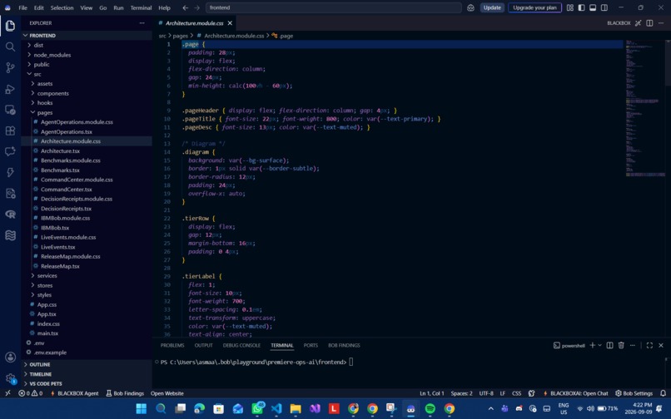This screenshot has width=671, height=419.
Task: Expand the VS CODE PETS section
Action: [45, 383]
